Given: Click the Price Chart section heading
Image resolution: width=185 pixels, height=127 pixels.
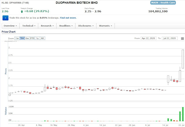Looking at the screenshot, I should tap(8, 32).
